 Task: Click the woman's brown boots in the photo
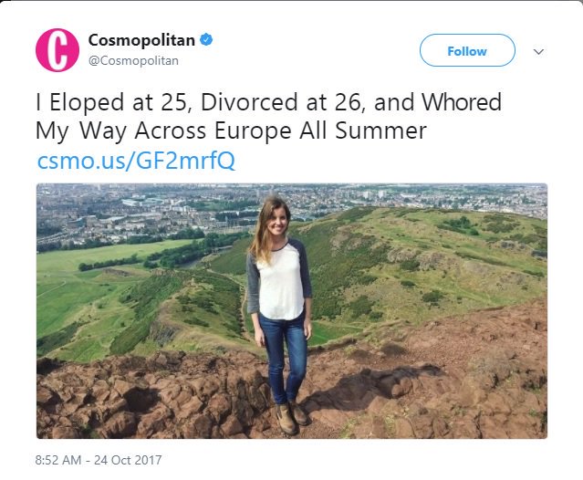tap(292, 415)
